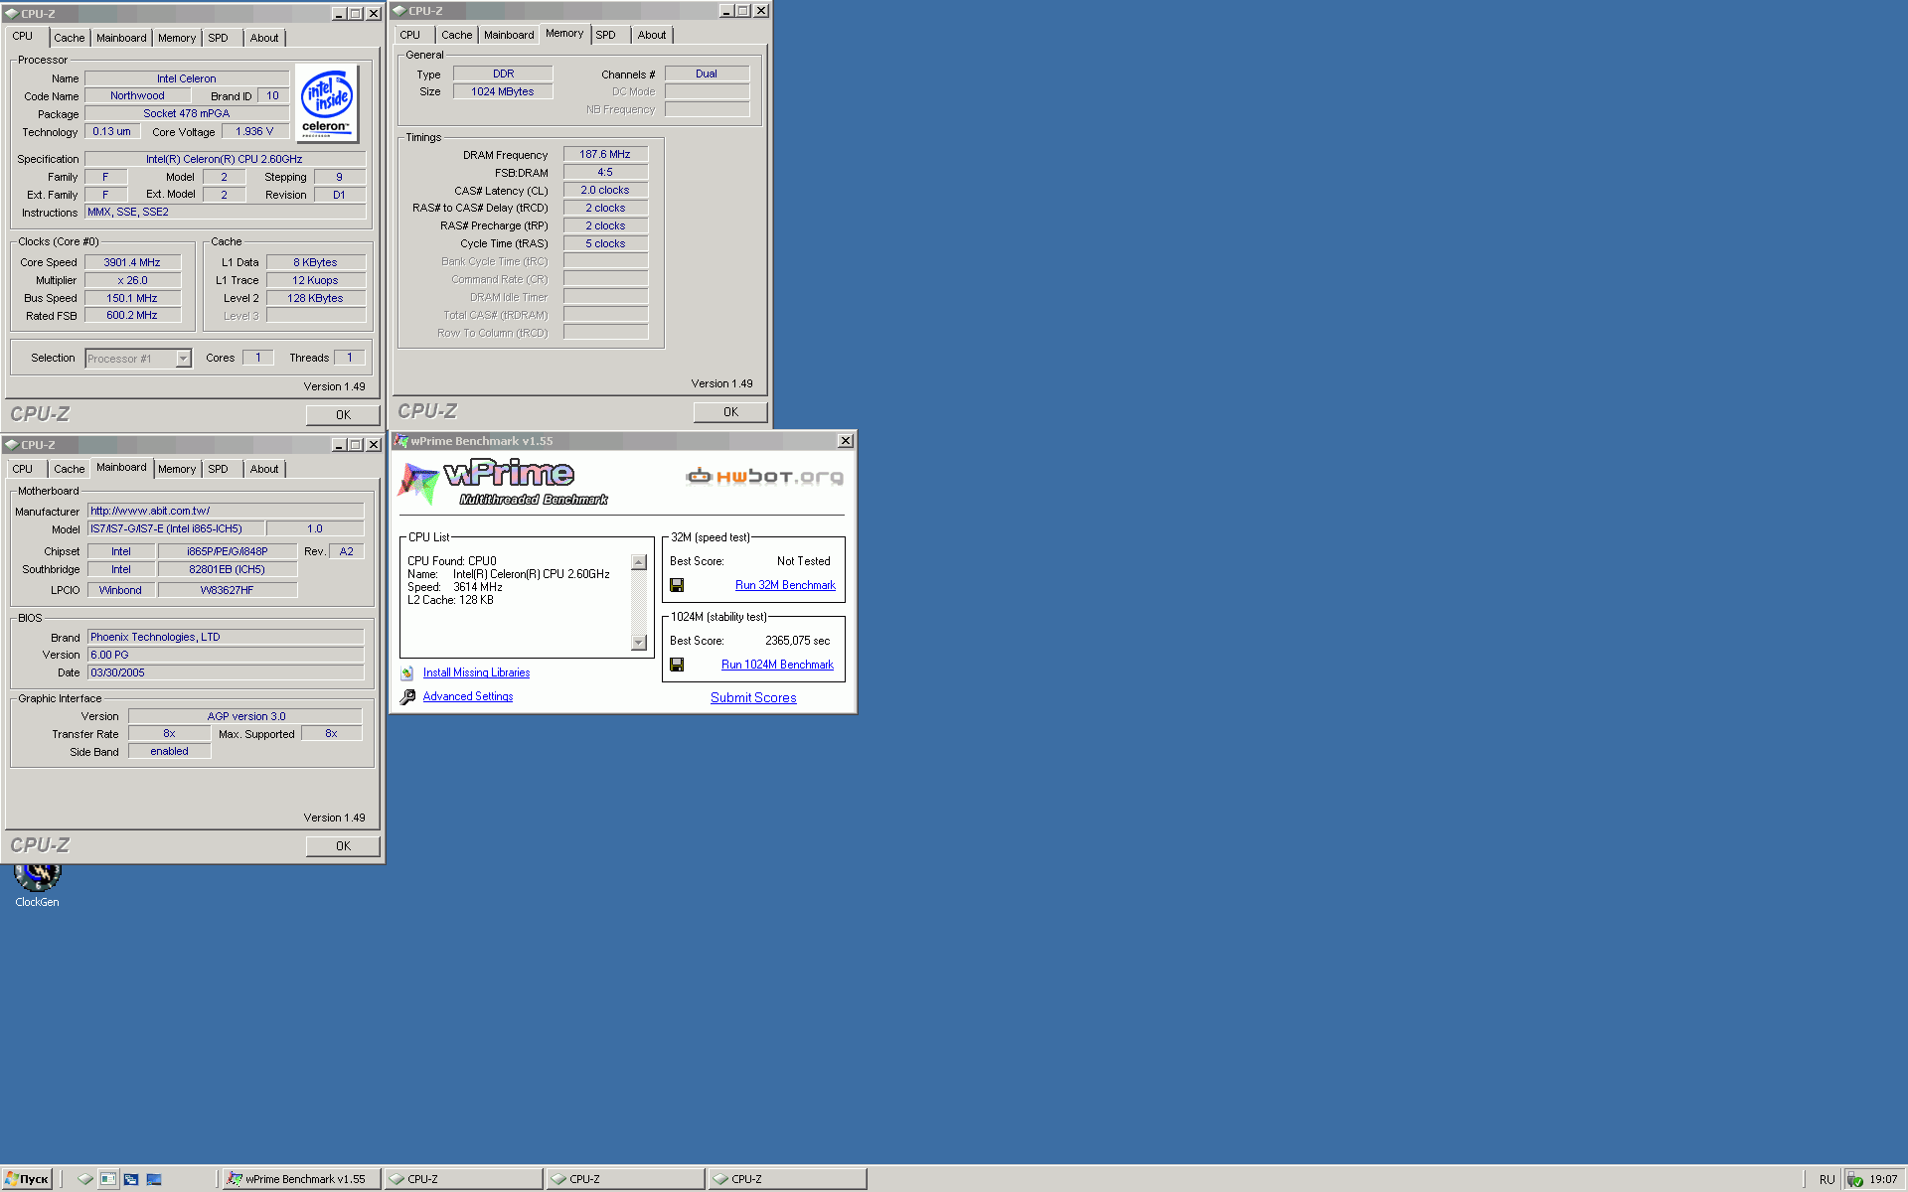Viewport: 1908px width, 1192px height.
Task: Click the save icon beside Run 1024M Benchmark
Action: (677, 665)
